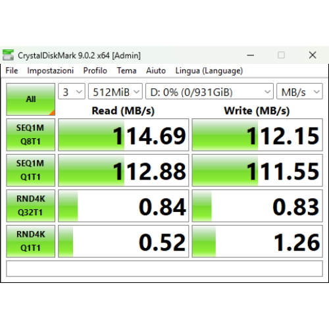Change the MB/s unit dropdown

299,91
